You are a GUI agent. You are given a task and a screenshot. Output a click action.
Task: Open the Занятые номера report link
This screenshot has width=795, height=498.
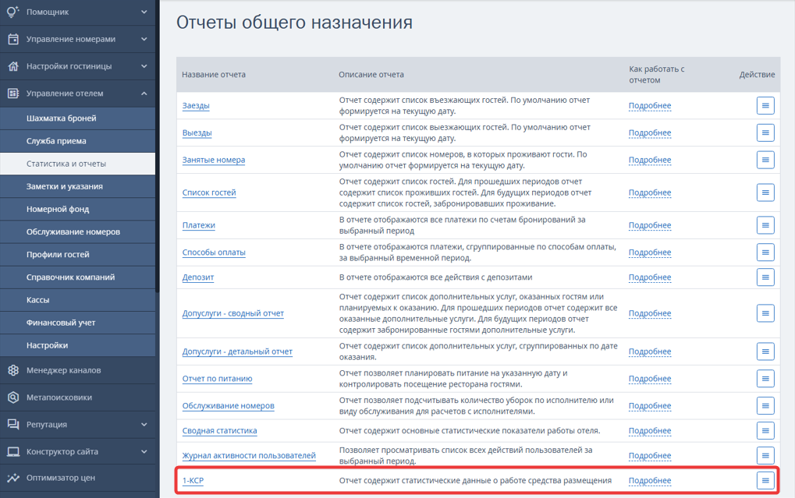tap(214, 160)
